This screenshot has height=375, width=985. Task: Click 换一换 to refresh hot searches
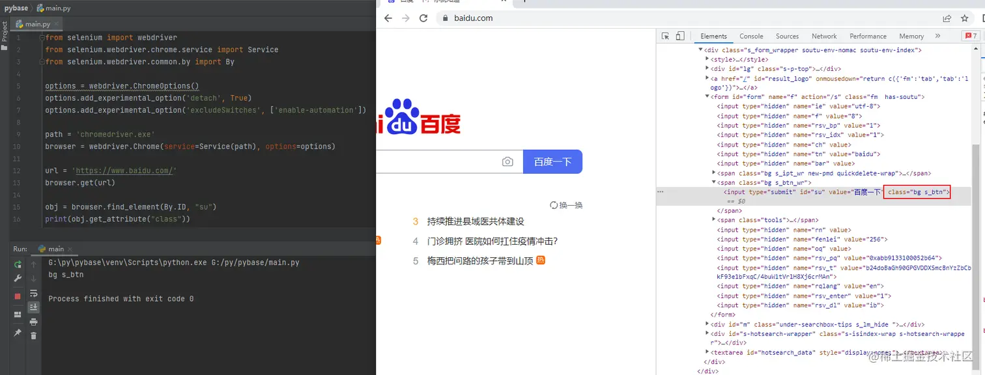click(566, 205)
